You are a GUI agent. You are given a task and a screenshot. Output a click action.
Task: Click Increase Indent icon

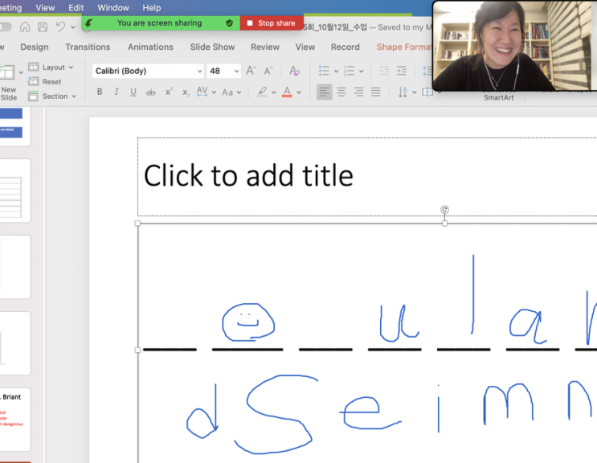[401, 71]
